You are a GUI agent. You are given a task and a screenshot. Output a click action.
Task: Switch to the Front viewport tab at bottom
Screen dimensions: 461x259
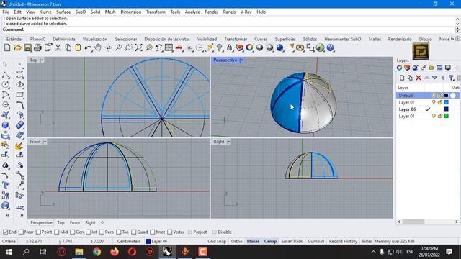point(75,223)
